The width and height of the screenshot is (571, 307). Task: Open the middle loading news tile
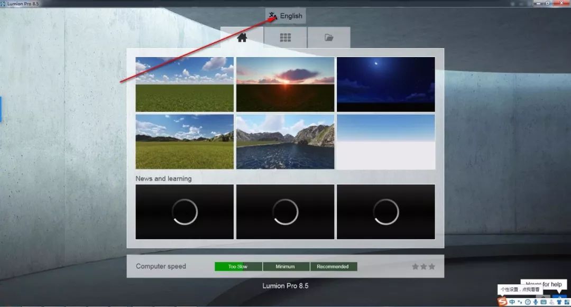(285, 212)
